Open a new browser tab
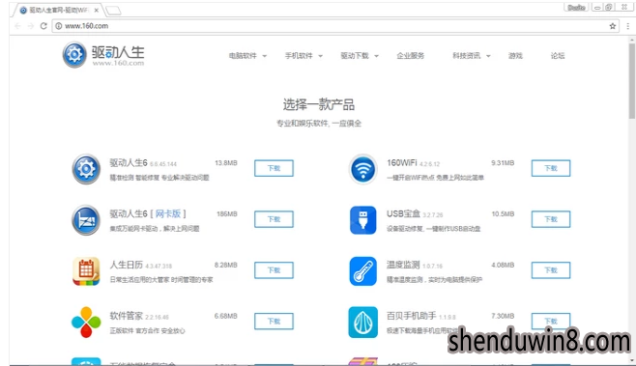Screen dimensions: 636x366 click(114, 10)
